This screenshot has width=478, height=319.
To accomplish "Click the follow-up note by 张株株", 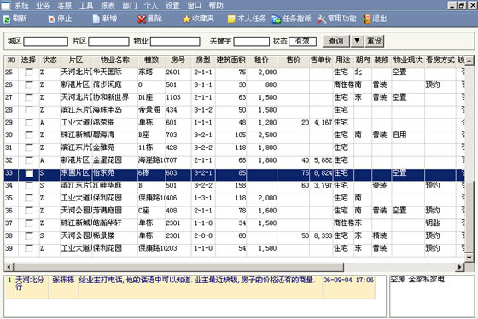I will (196, 280).
